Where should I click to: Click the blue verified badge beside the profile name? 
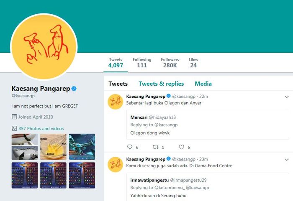74,89
